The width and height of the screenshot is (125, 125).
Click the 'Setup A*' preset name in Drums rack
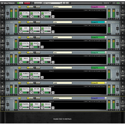pyautogui.click(x=51, y=10)
